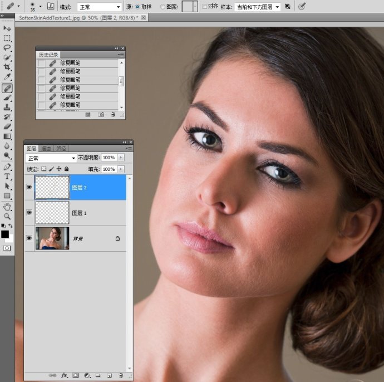Hide 图层 2 with its eye icon
The height and width of the screenshot is (382, 384).
(x=29, y=187)
